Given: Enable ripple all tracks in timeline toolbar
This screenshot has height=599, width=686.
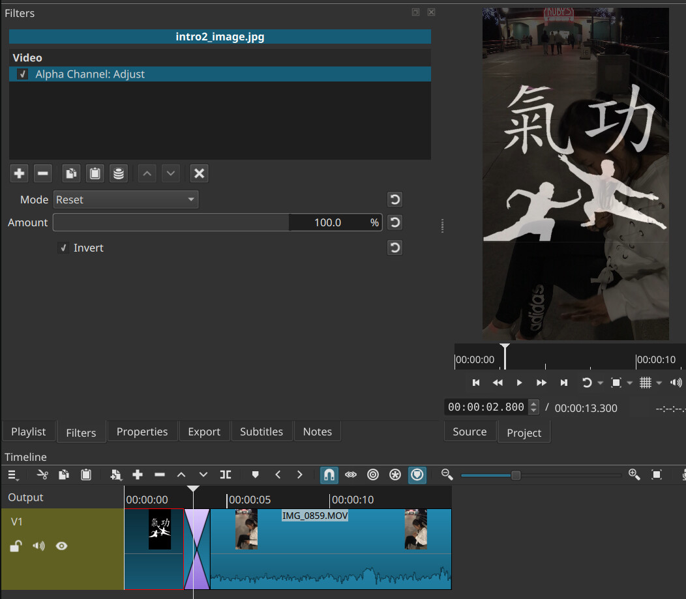Looking at the screenshot, I should coord(395,475).
